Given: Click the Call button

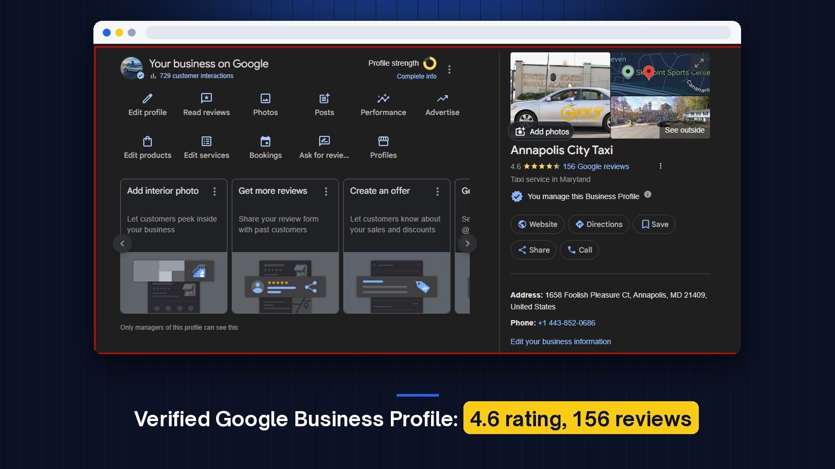Looking at the screenshot, I should [579, 250].
